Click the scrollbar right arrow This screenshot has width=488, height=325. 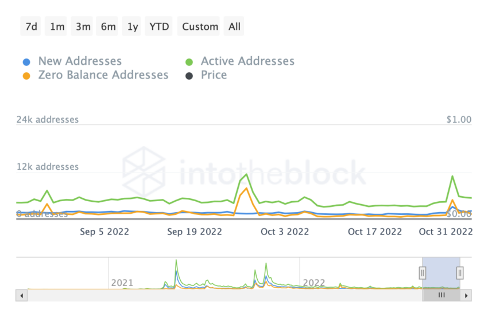pos(467,296)
